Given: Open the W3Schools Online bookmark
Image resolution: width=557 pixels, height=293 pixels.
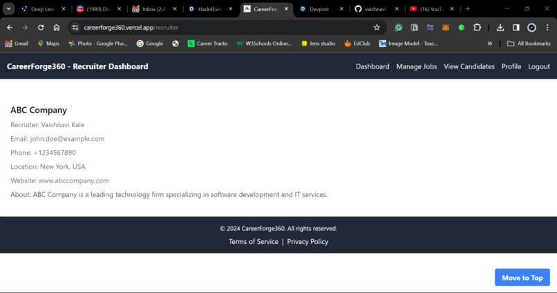Looking at the screenshot, I should point(264,44).
